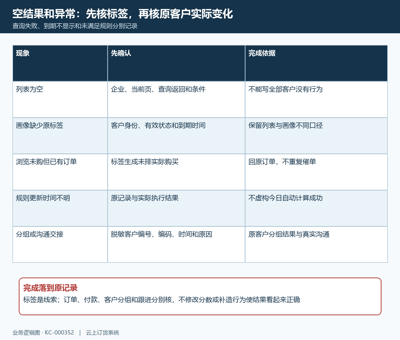Select the cell 客户身份、有效状态和到期时间
Viewport: 400px width, 340px height.
(176, 136)
